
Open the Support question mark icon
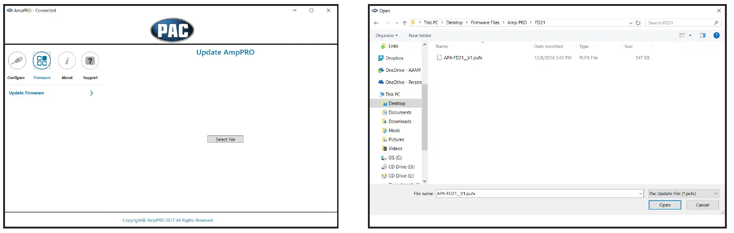90,61
